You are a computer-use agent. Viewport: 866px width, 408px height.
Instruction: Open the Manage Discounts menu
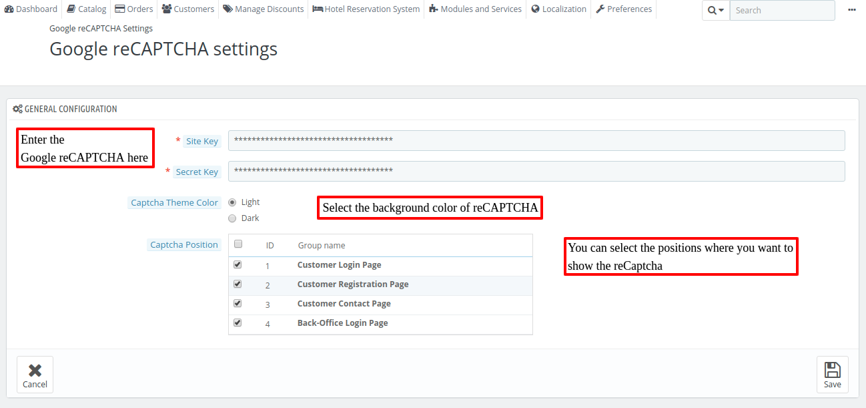point(264,9)
